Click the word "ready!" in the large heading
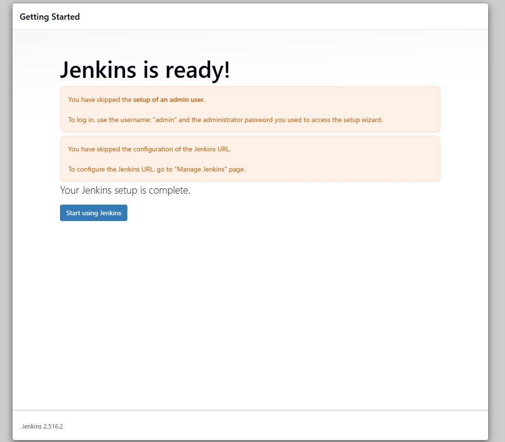 (198, 70)
